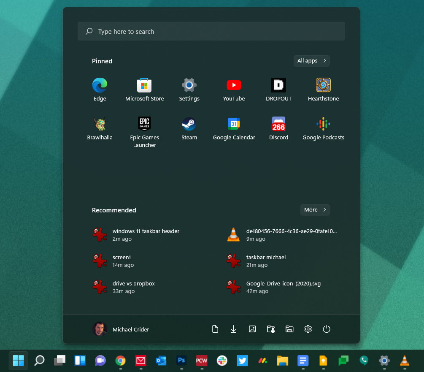Open the PCW app on the taskbar
Image resolution: width=424 pixels, height=372 pixels.
202,361
